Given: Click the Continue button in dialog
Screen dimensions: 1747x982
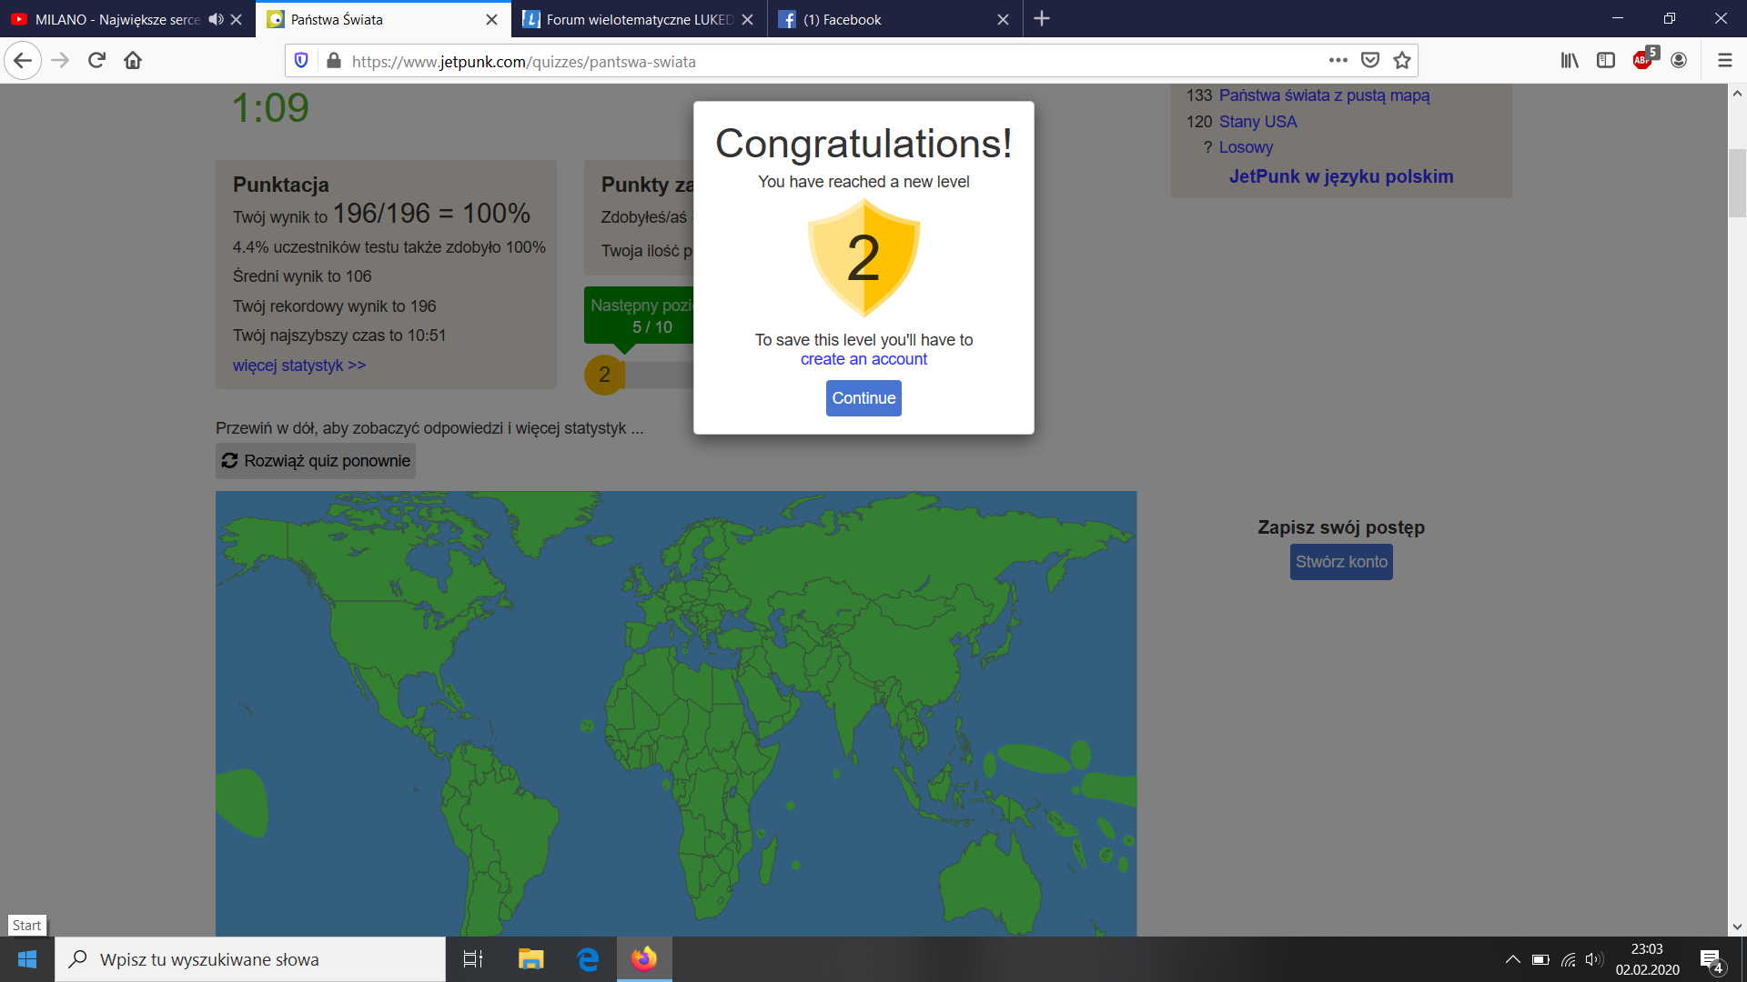Looking at the screenshot, I should [x=863, y=398].
